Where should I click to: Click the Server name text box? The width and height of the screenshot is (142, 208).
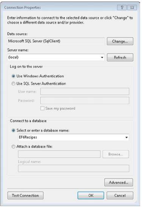[54, 57]
